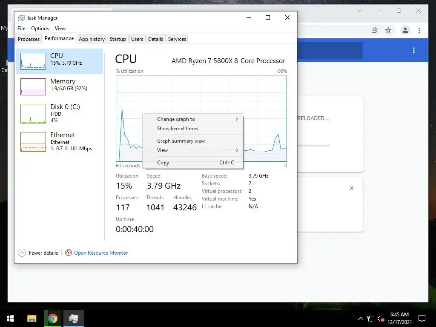Click Copy in the context menu
The width and height of the screenshot is (436, 327).
[x=193, y=163]
